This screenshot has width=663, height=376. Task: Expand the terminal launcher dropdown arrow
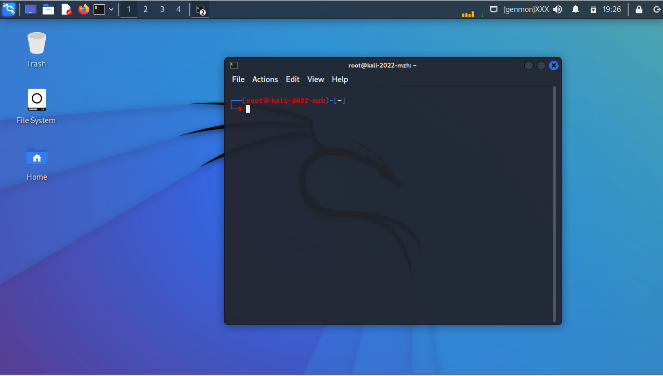[x=111, y=9]
